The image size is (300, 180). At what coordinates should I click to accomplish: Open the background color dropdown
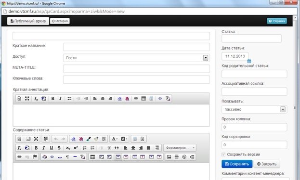[124, 139]
